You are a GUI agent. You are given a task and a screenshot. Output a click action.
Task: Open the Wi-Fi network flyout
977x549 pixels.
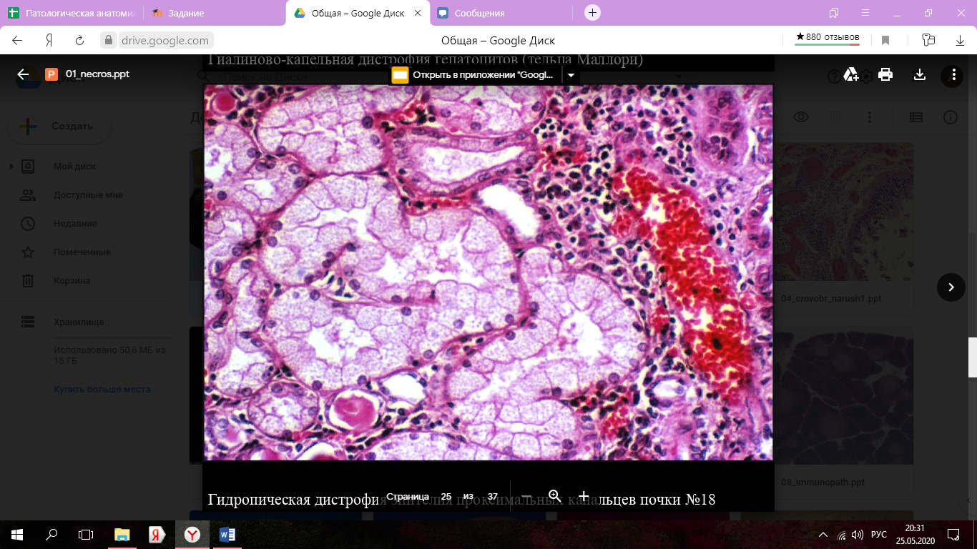pos(842,535)
